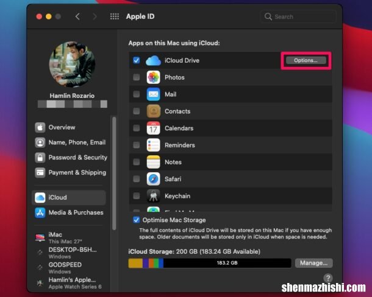Click the Payment & Shipping card icon

point(40,173)
